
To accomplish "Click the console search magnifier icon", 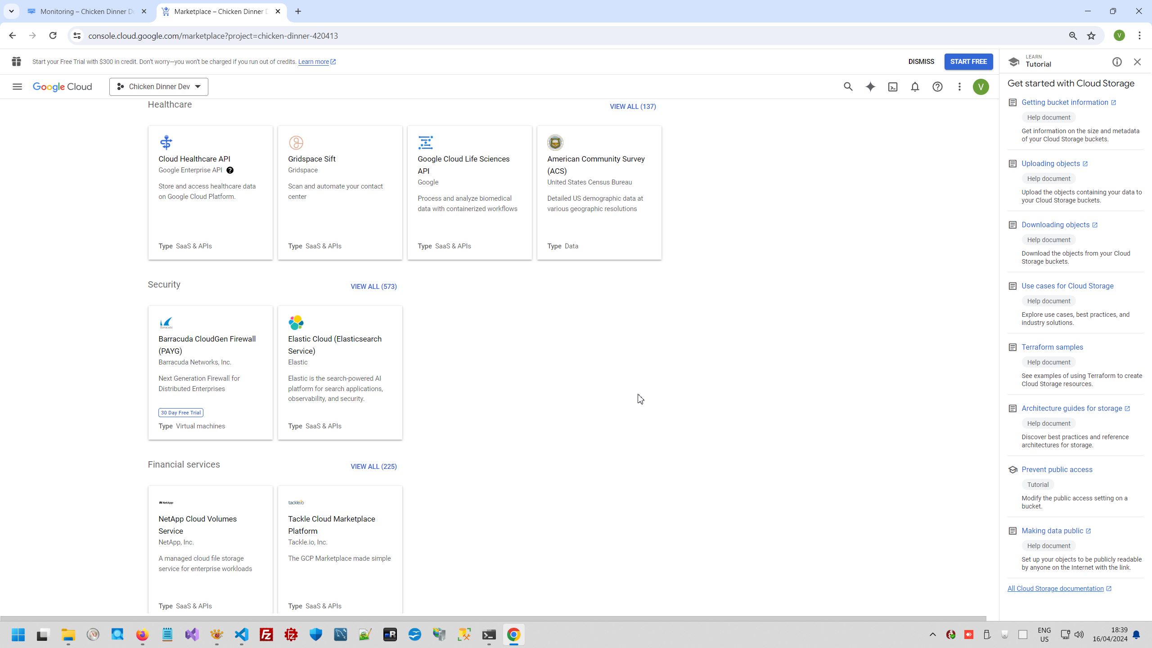I will [848, 87].
